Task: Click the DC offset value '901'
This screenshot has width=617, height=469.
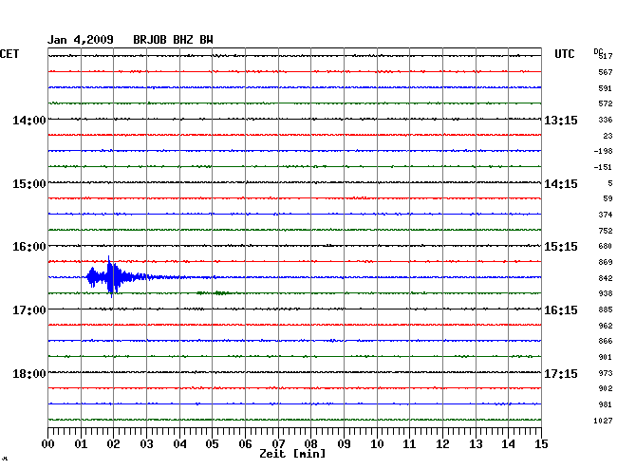Action: [606, 357]
